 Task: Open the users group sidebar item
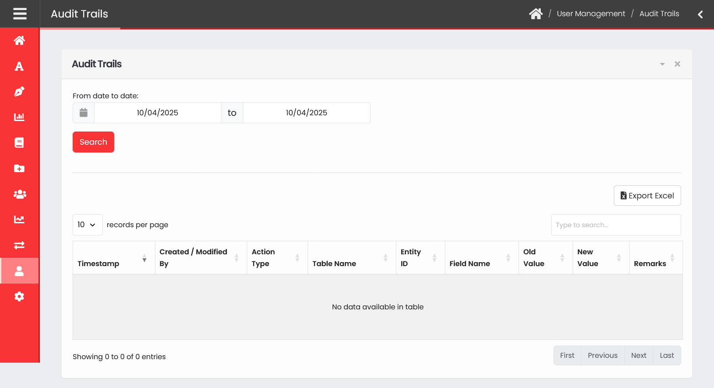pos(19,194)
